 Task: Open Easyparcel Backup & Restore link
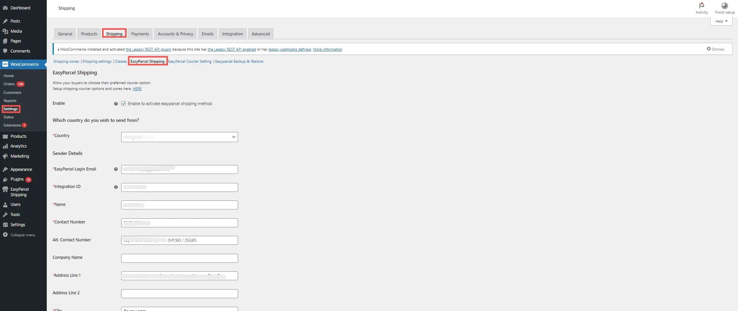[x=239, y=61]
